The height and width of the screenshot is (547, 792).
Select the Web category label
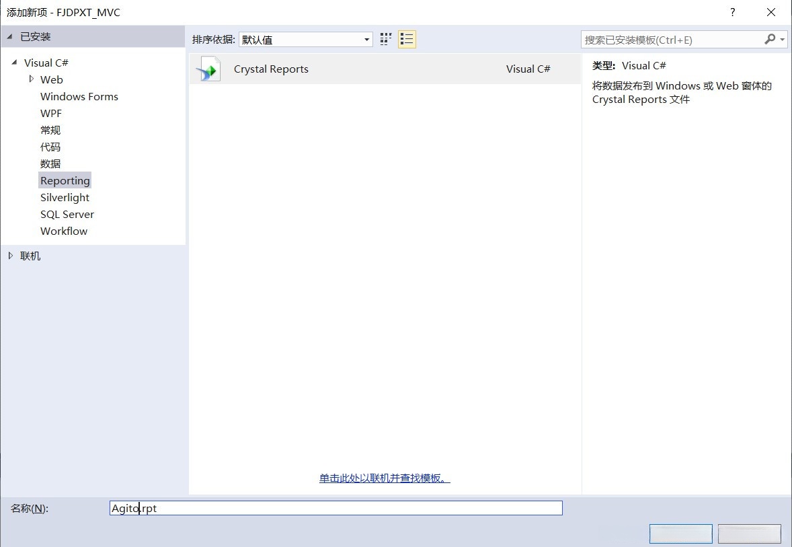[52, 79]
